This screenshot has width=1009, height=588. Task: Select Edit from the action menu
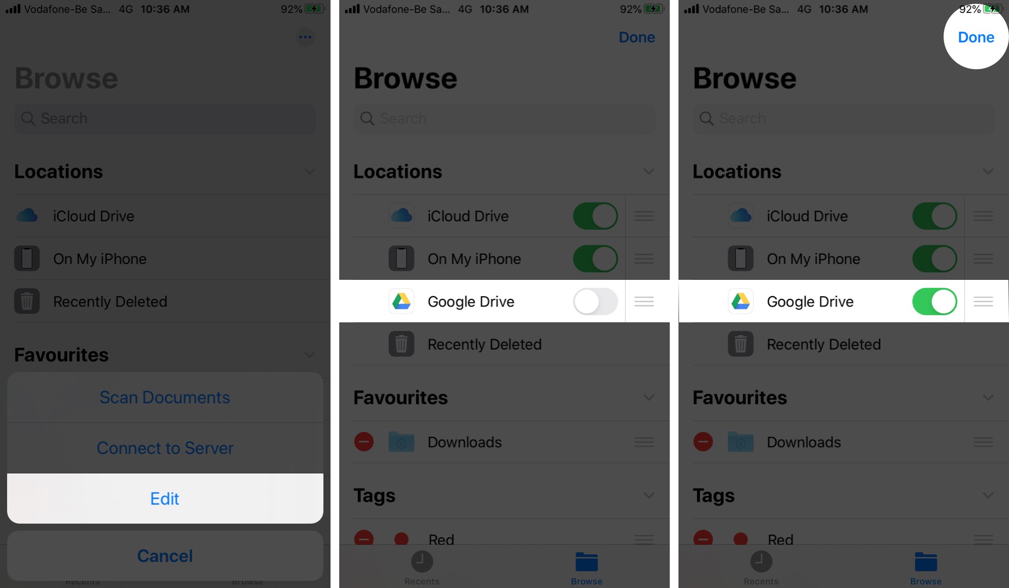[x=164, y=498]
